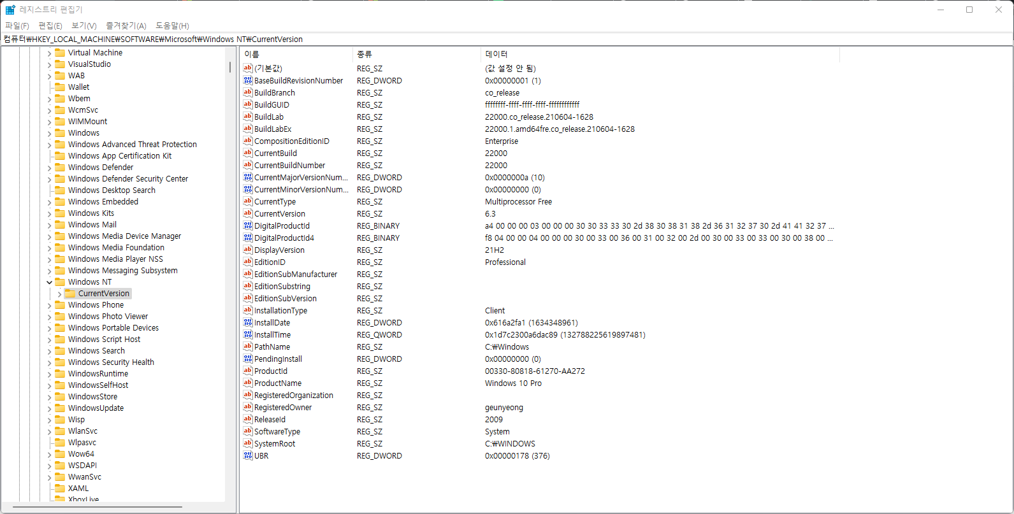Select the PathName value name
Viewport: 1014px width, 514px height.
pos(272,346)
